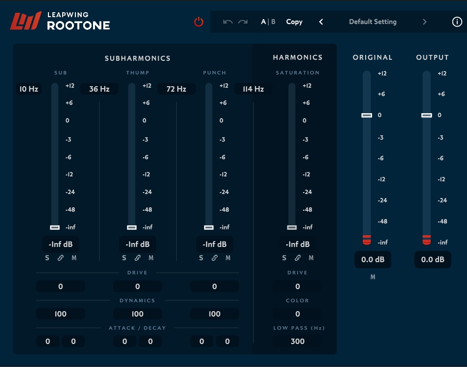Solo the Punch band
The height and width of the screenshot is (367, 467).
(201, 258)
